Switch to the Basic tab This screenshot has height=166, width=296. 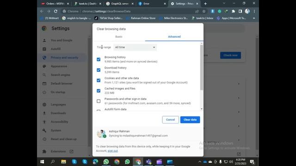pyautogui.click(x=119, y=37)
